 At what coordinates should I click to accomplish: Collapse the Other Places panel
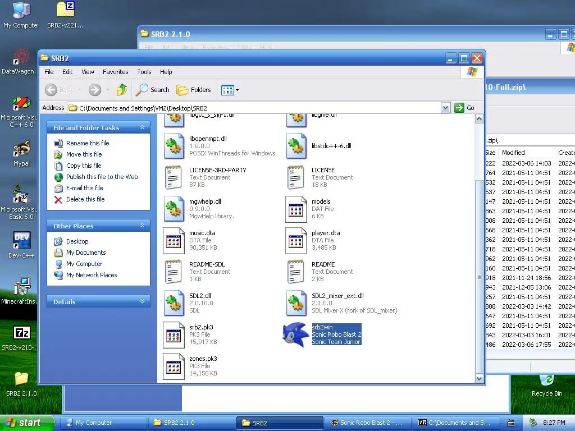tap(142, 226)
